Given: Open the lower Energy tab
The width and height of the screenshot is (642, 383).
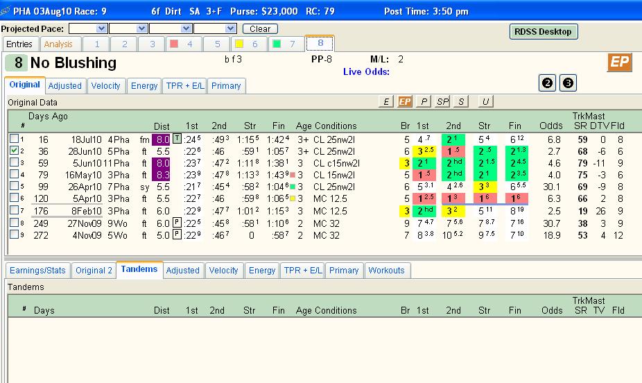Looking at the screenshot, I should (262, 271).
